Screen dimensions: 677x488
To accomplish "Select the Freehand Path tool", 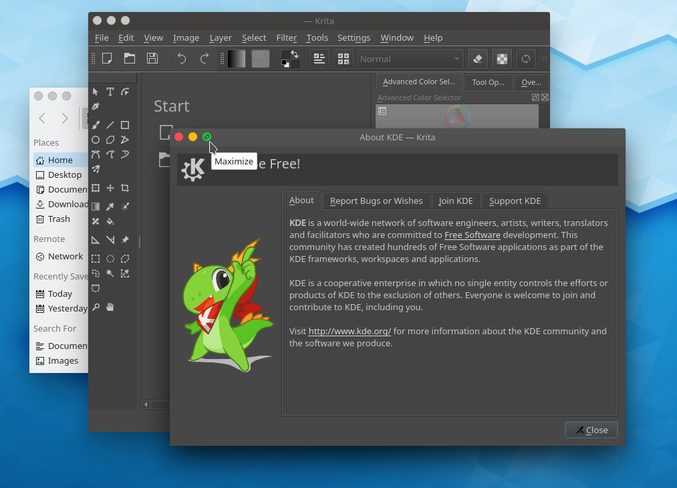I will point(110,154).
